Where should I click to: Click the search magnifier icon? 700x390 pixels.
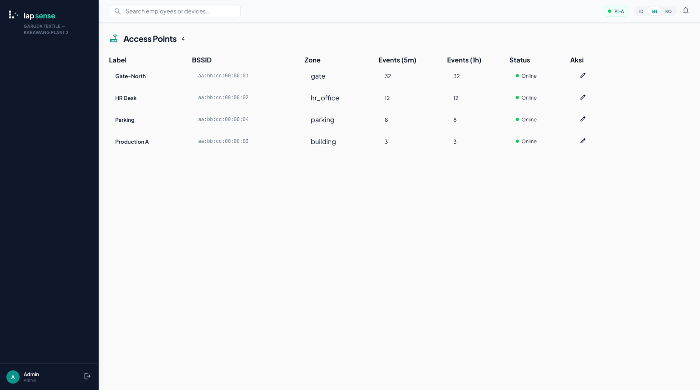coord(118,11)
